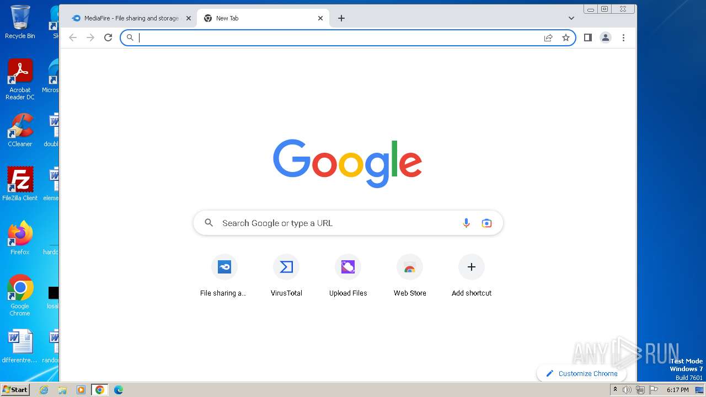Show hidden system tray icons

click(615, 390)
